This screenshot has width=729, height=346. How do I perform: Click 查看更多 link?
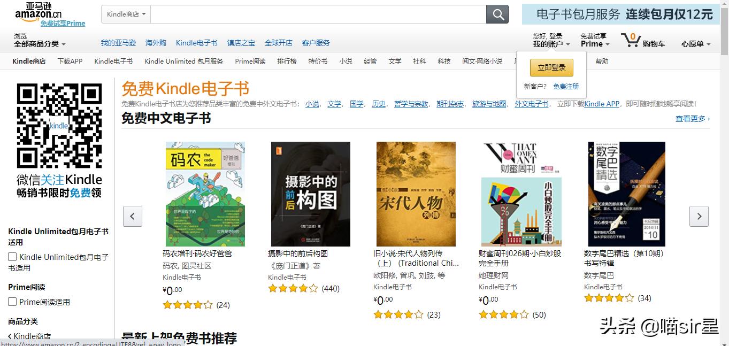coord(693,119)
